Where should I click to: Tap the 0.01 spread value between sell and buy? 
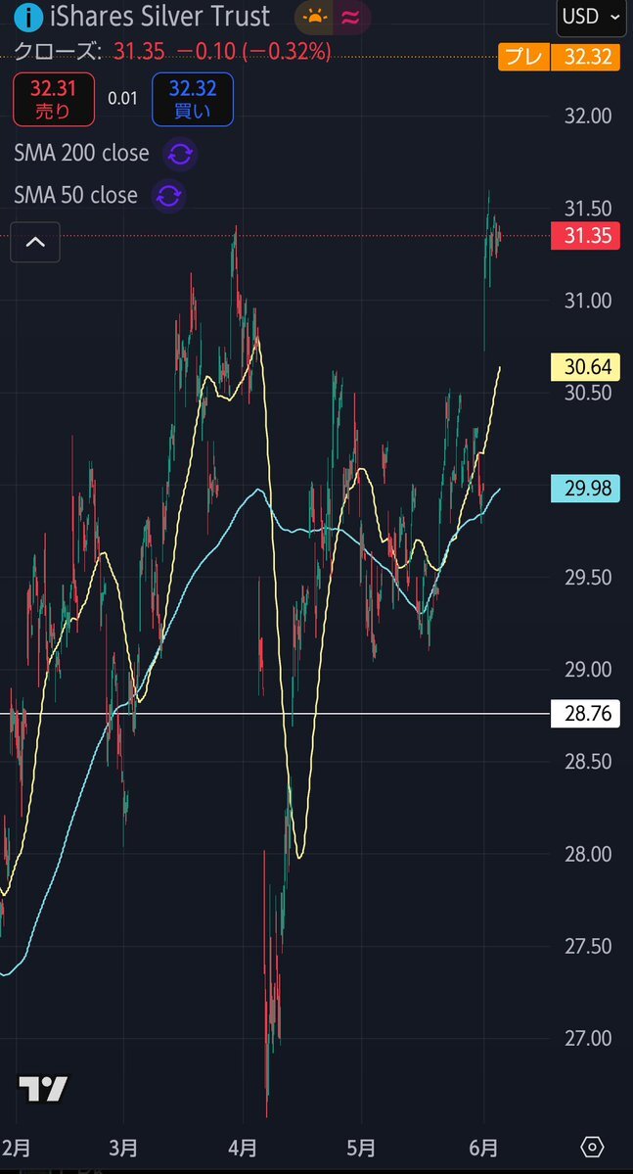coord(122,99)
